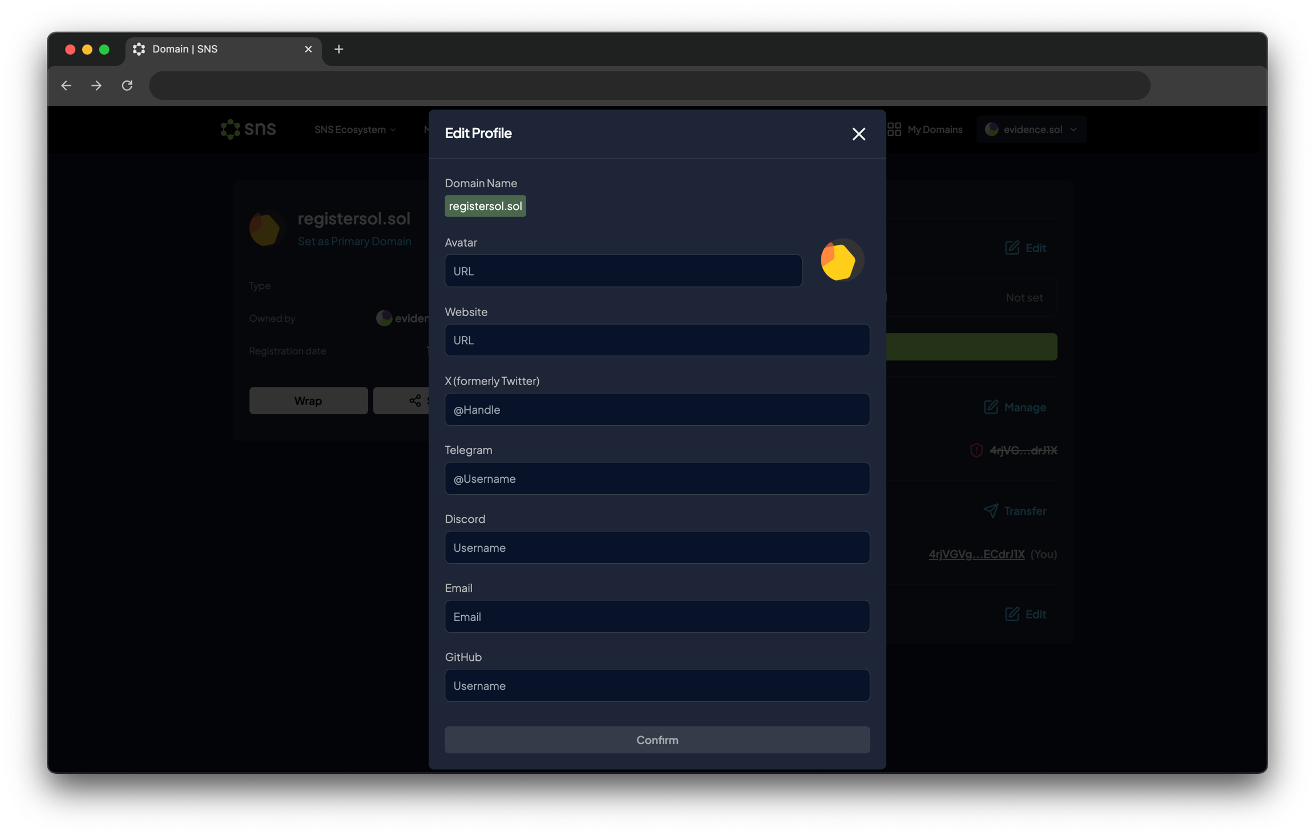Screen dimensions: 1315x836
Task: Open a new browser tab
Action: 338,50
